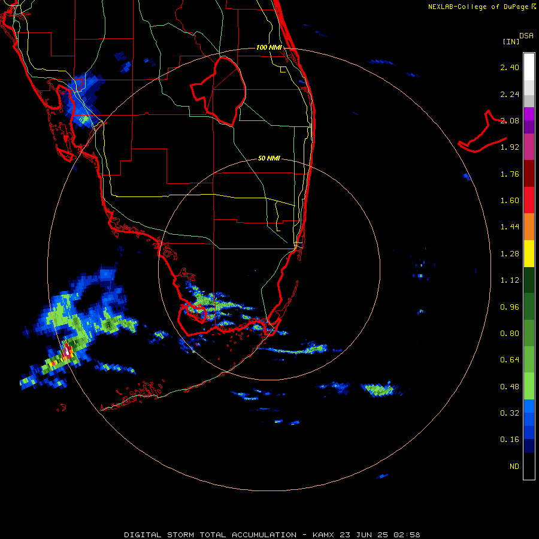Select the 0.32 legend value

click(510, 413)
